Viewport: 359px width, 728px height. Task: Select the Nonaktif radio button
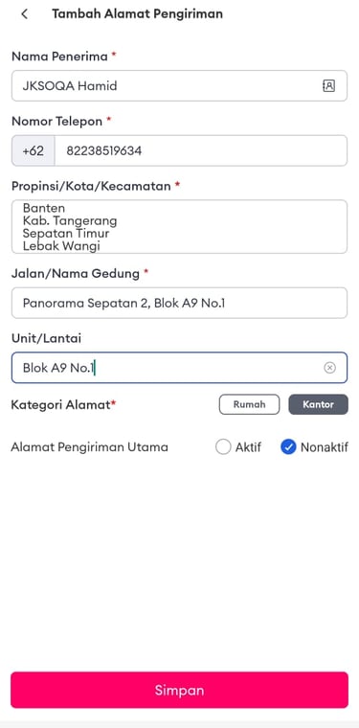288,447
